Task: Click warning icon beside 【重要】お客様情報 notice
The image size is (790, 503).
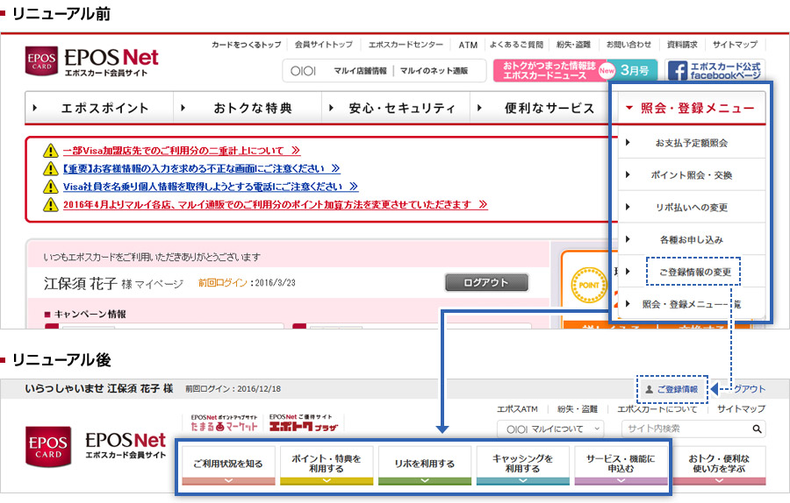Action: (x=50, y=168)
